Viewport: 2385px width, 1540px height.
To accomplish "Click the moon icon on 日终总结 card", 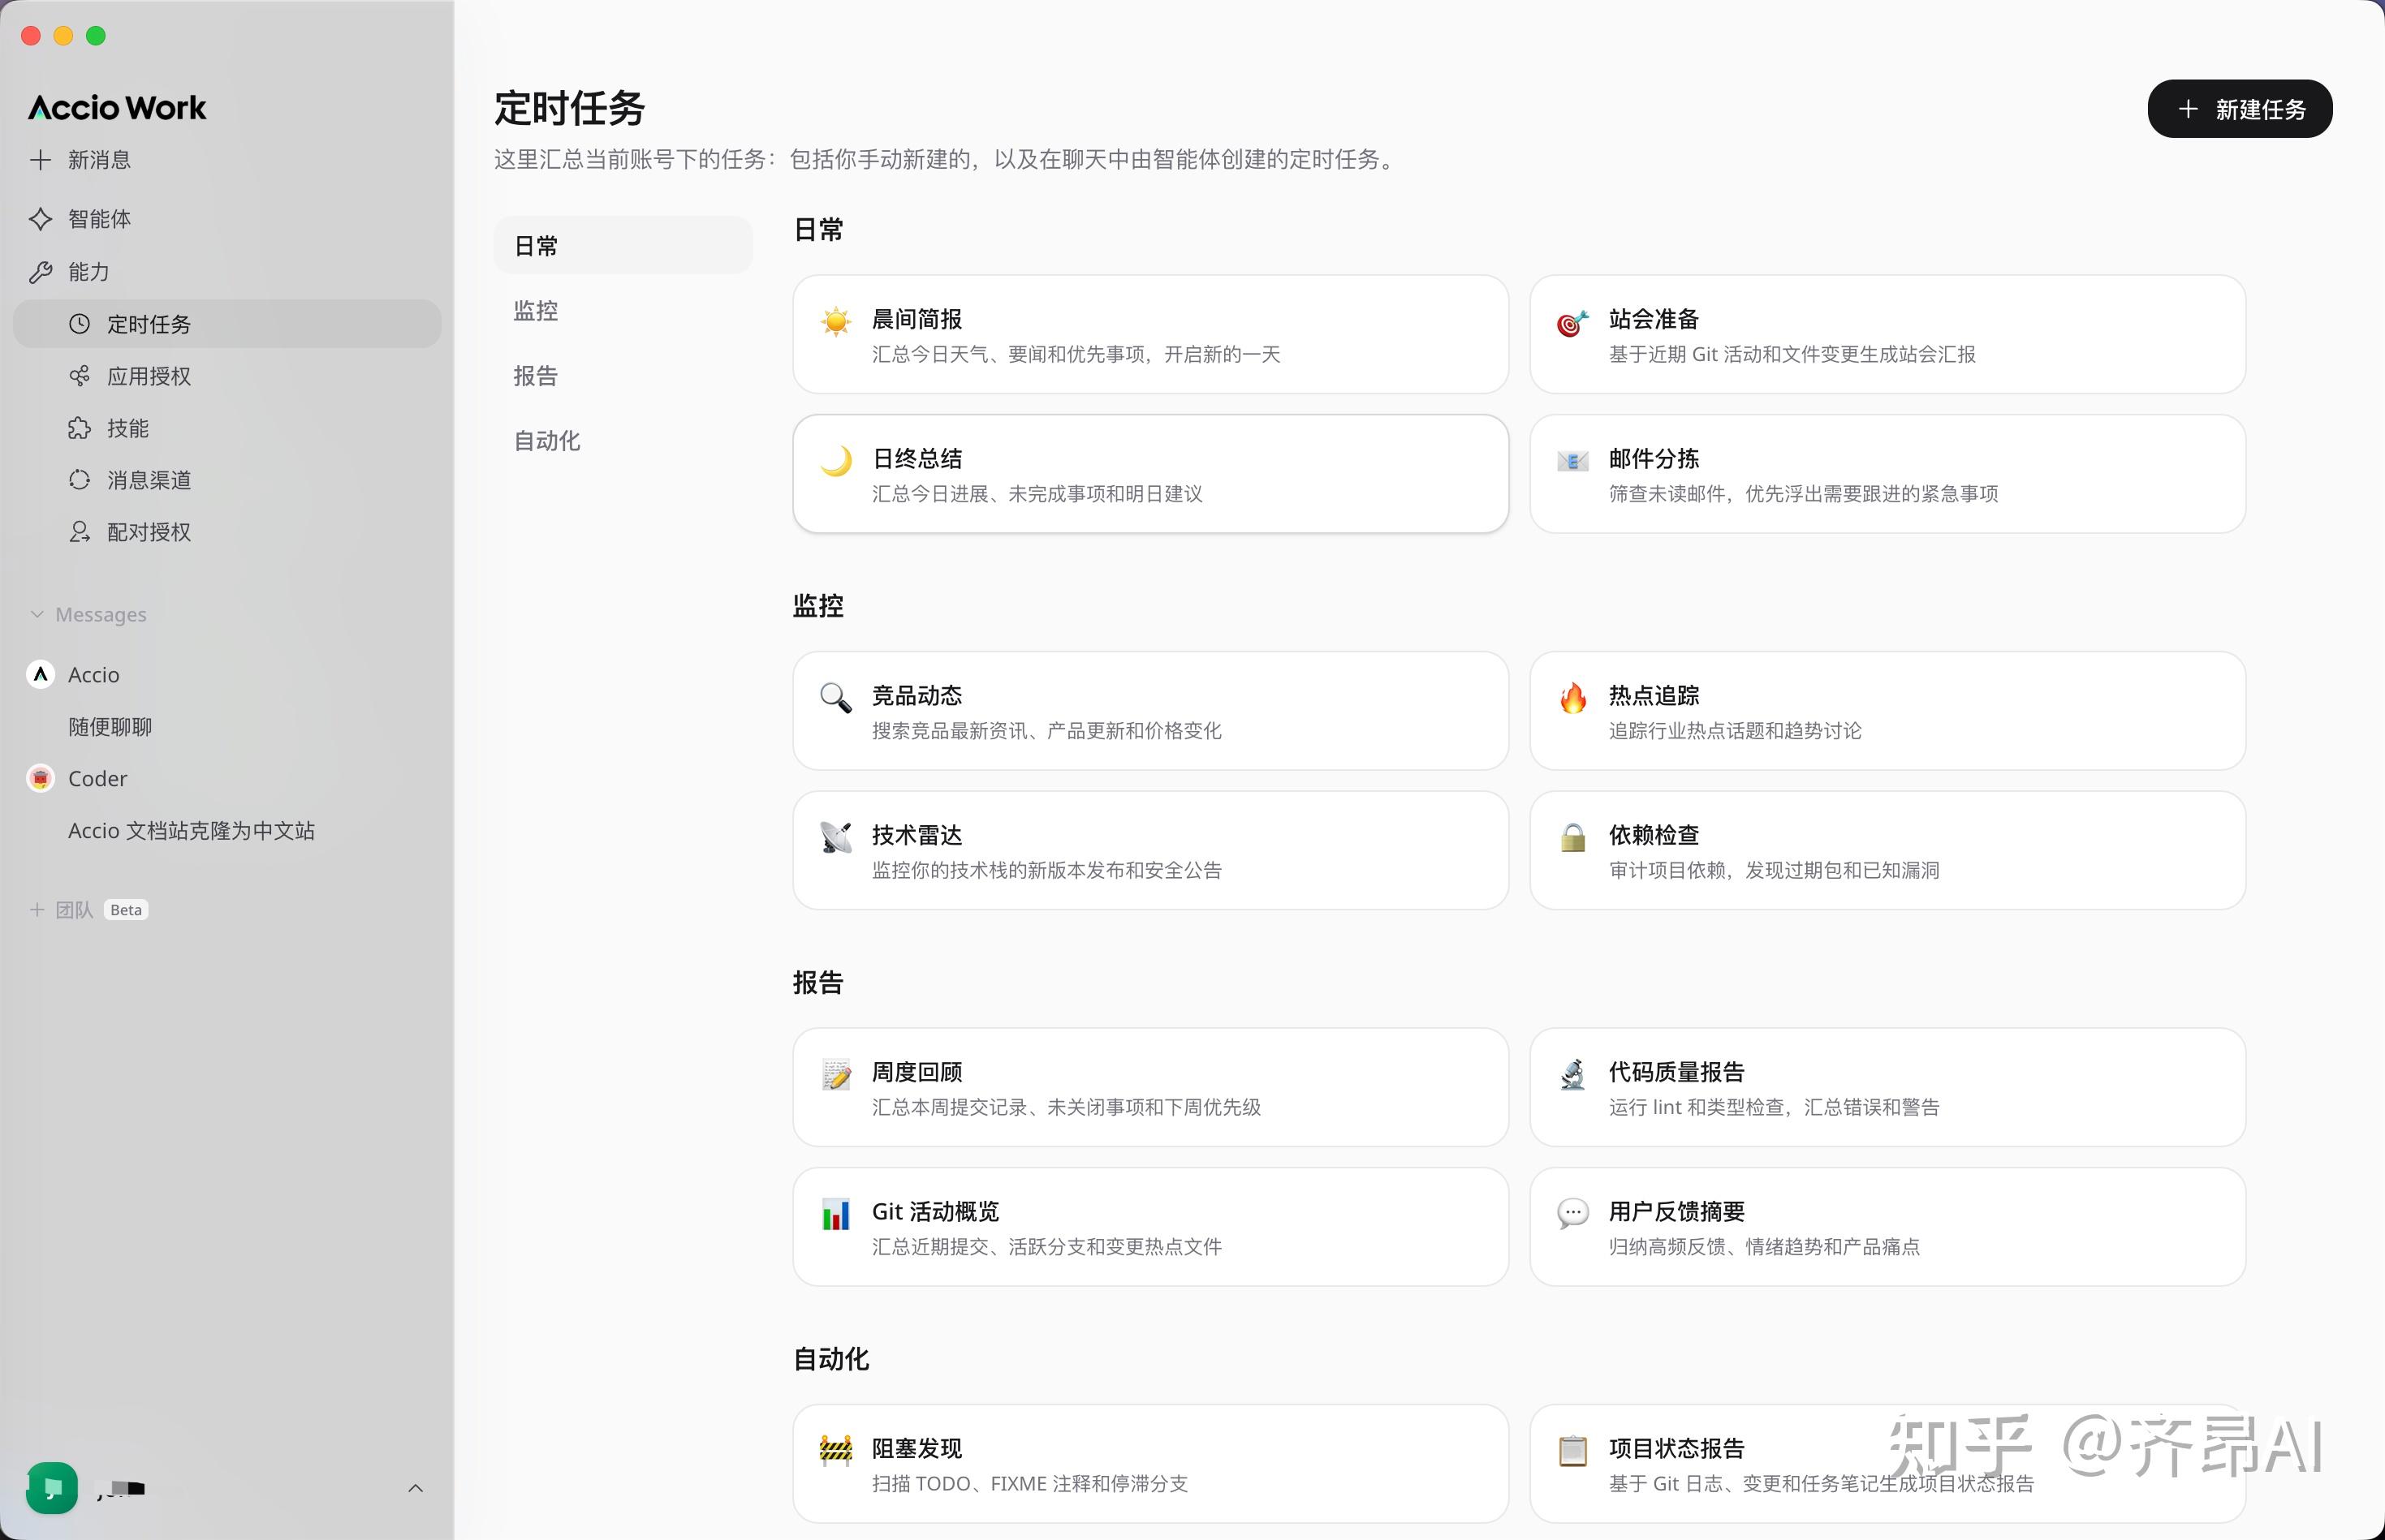I will (x=835, y=461).
